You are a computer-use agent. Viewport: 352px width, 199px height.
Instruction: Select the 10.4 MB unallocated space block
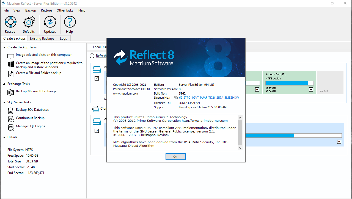pyautogui.click(x=330, y=82)
